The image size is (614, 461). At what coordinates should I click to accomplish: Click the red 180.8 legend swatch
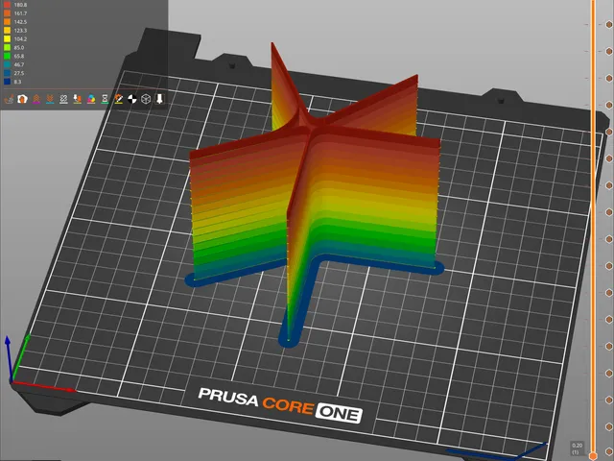7,5
